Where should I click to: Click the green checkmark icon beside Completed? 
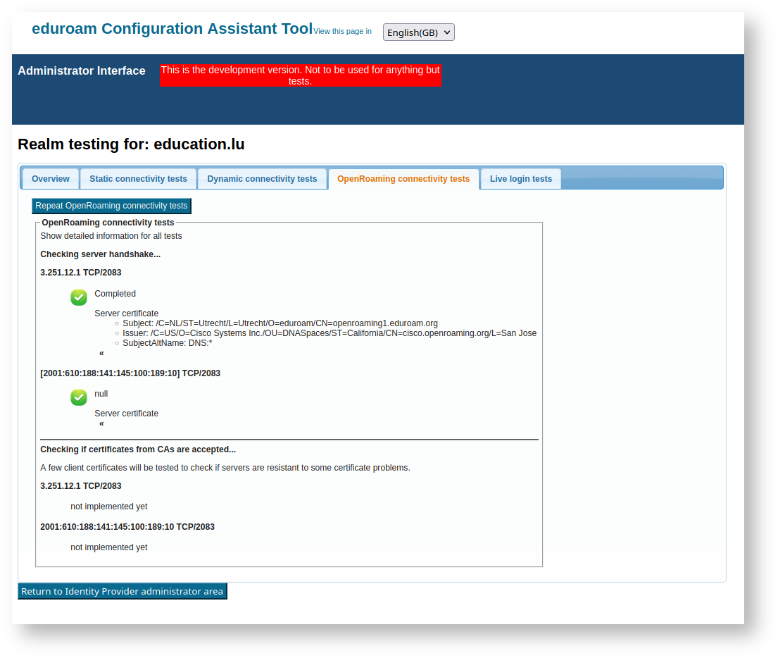coord(79,297)
